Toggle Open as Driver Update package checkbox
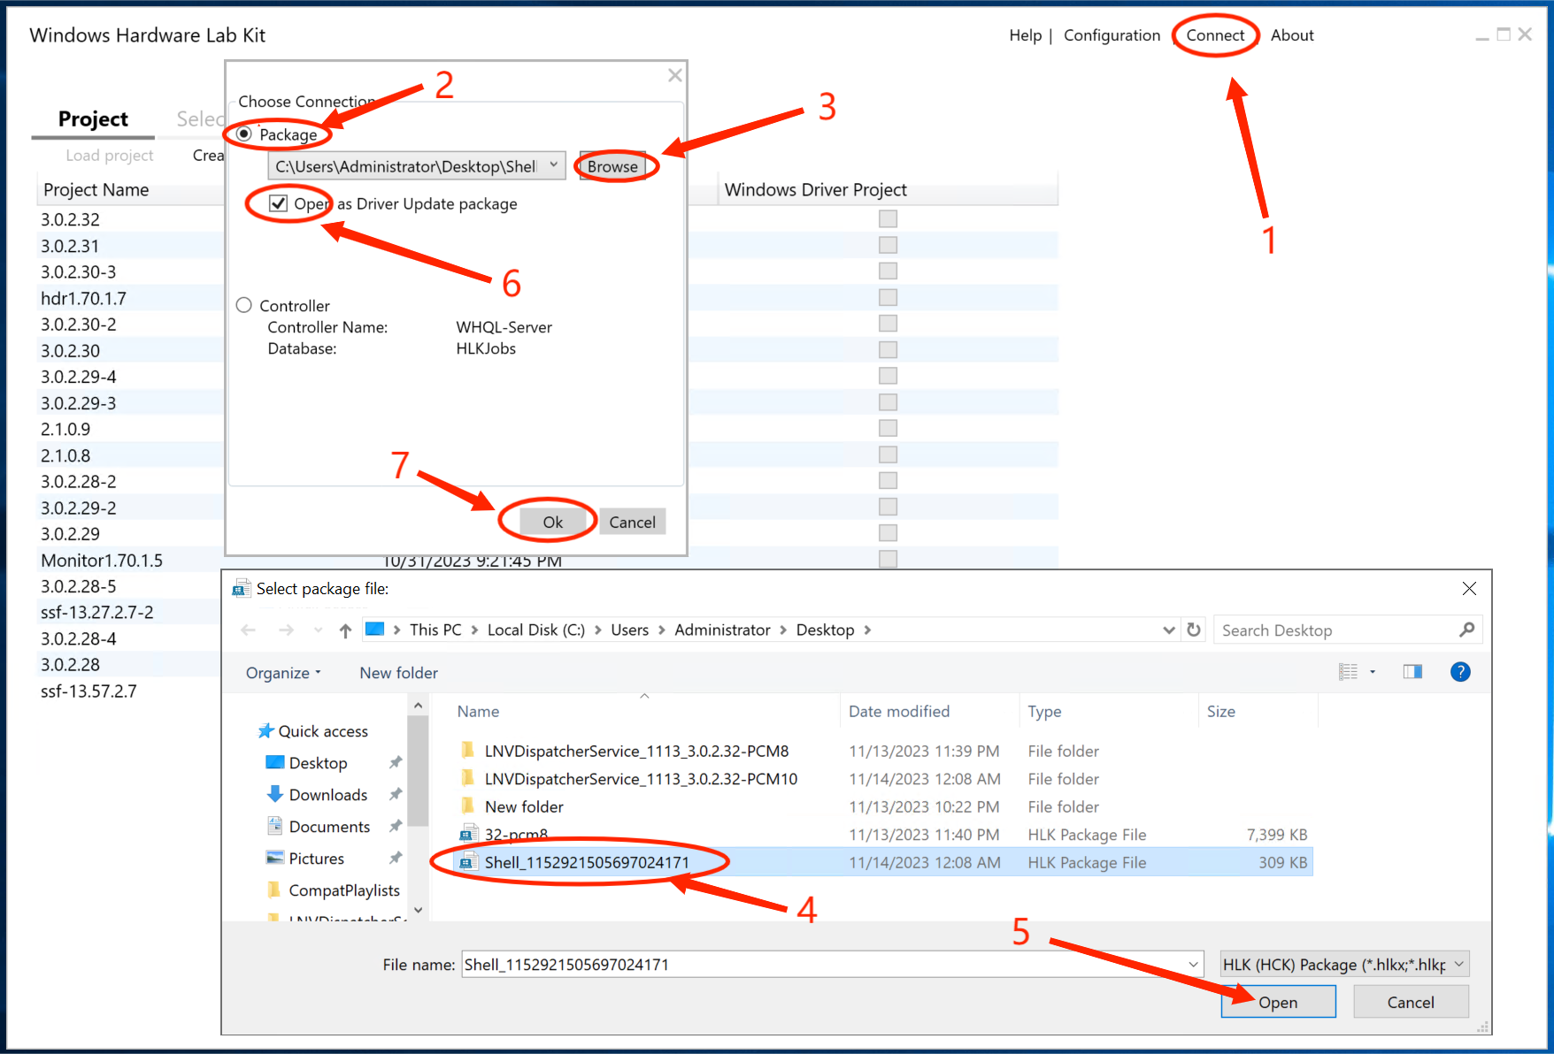This screenshot has height=1054, width=1554. coord(279,203)
